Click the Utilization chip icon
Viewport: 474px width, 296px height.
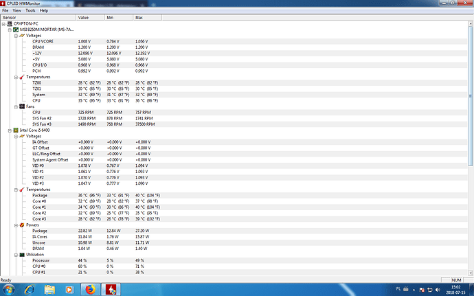coord(22,254)
